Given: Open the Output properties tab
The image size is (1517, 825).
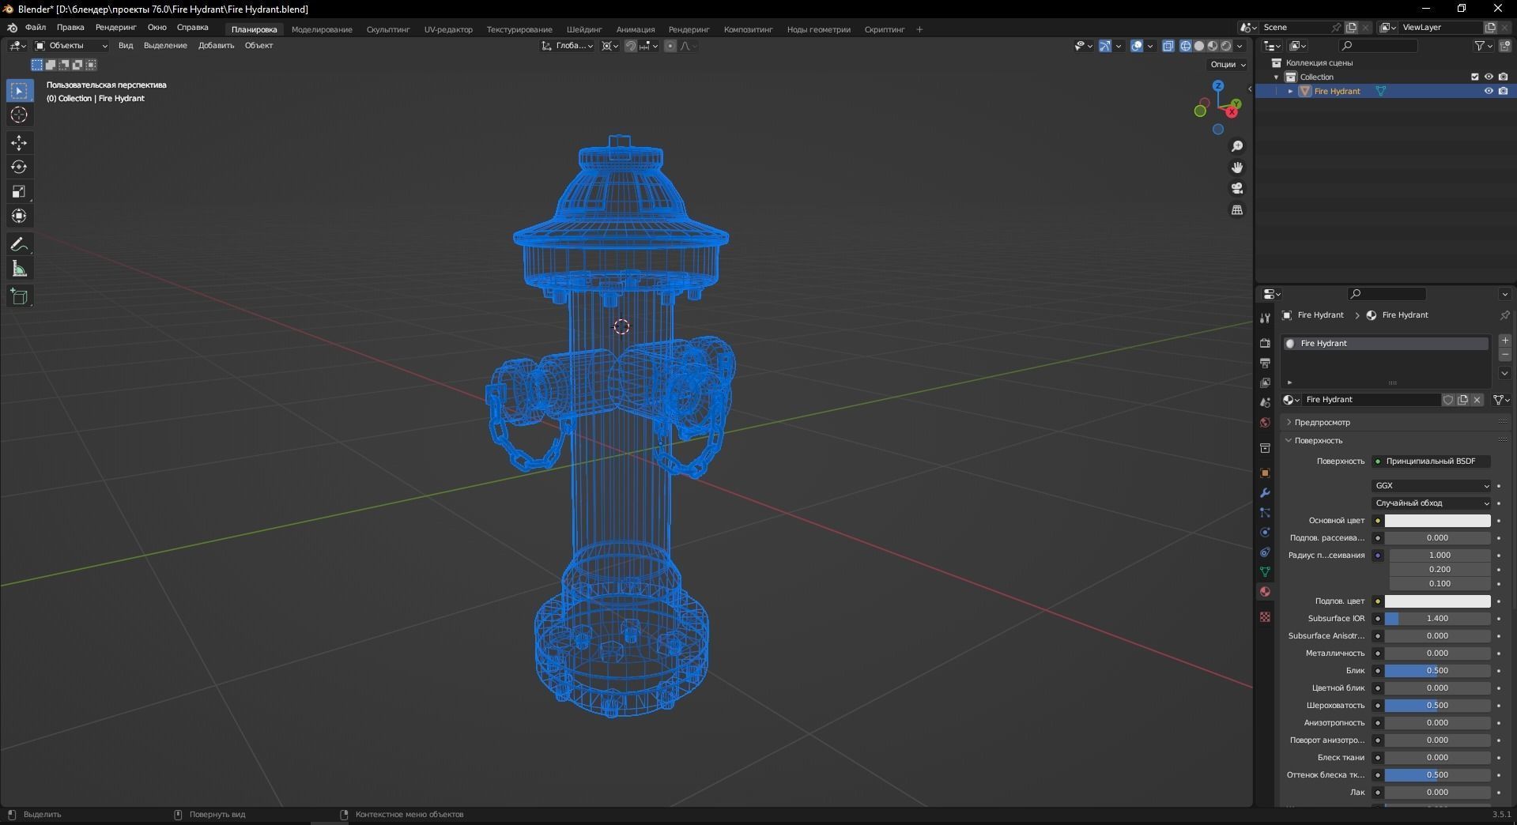Looking at the screenshot, I should tap(1265, 363).
